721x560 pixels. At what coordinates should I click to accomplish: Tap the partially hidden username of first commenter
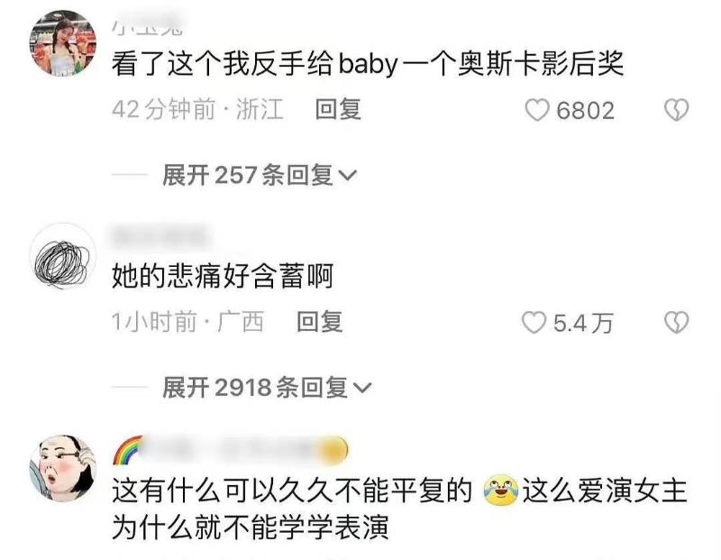(x=148, y=29)
